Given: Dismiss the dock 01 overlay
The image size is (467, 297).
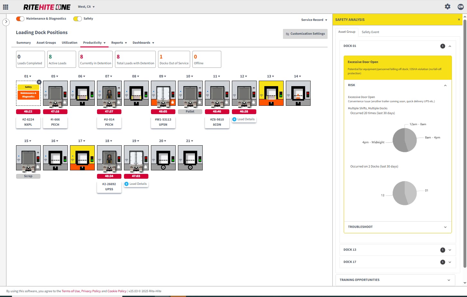Looking at the screenshot, I should pos(39,82).
